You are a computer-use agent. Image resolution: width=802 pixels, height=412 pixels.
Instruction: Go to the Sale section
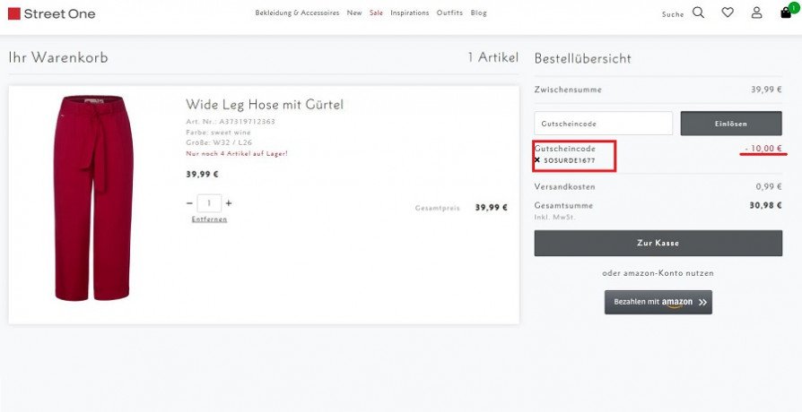coord(376,13)
